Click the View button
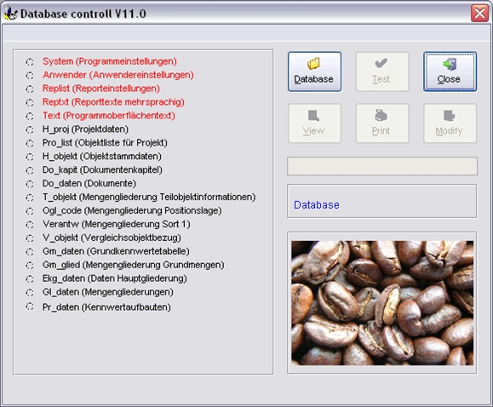 [314, 123]
